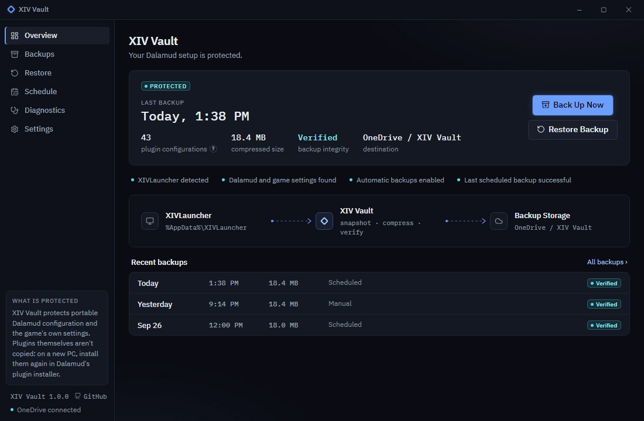Screen dimensions: 644x421
Task: Click the Settings gear icon
Action: 15,129
